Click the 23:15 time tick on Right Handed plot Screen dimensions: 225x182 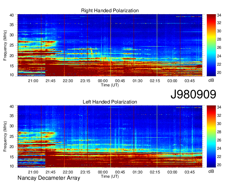click(x=85, y=81)
